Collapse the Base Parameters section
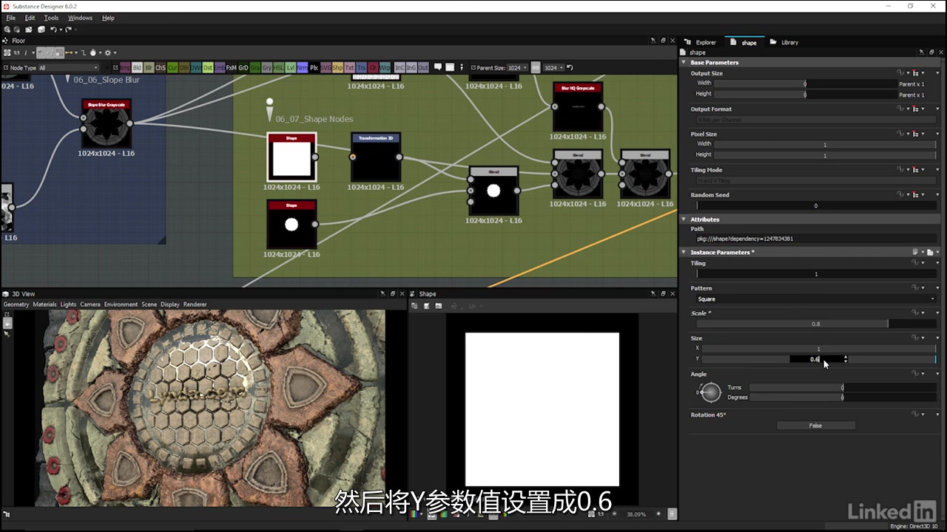Image resolution: width=947 pixels, height=532 pixels. (684, 63)
